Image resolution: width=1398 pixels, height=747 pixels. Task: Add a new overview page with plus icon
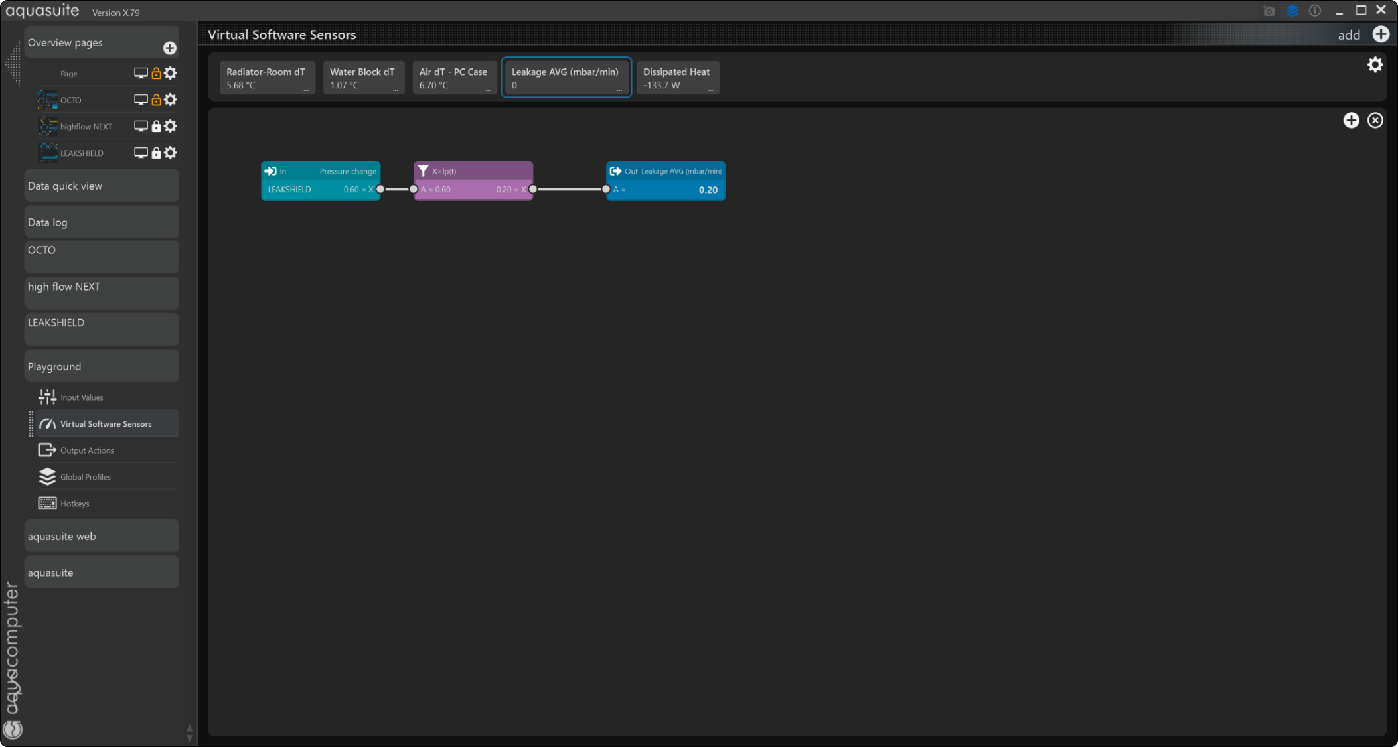click(170, 48)
